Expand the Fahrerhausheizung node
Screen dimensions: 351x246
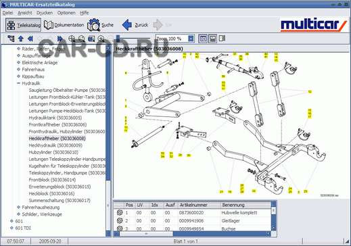[x=19, y=207]
